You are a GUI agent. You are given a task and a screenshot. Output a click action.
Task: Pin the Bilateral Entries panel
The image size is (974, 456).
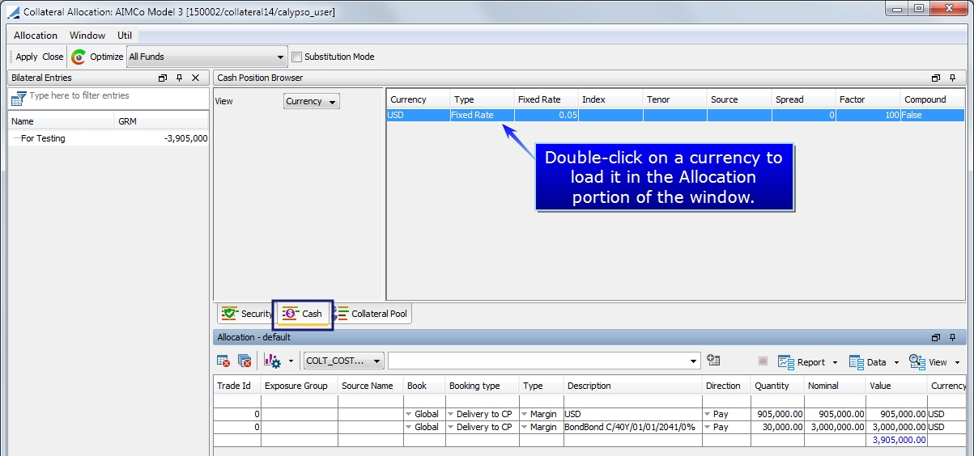pos(179,78)
